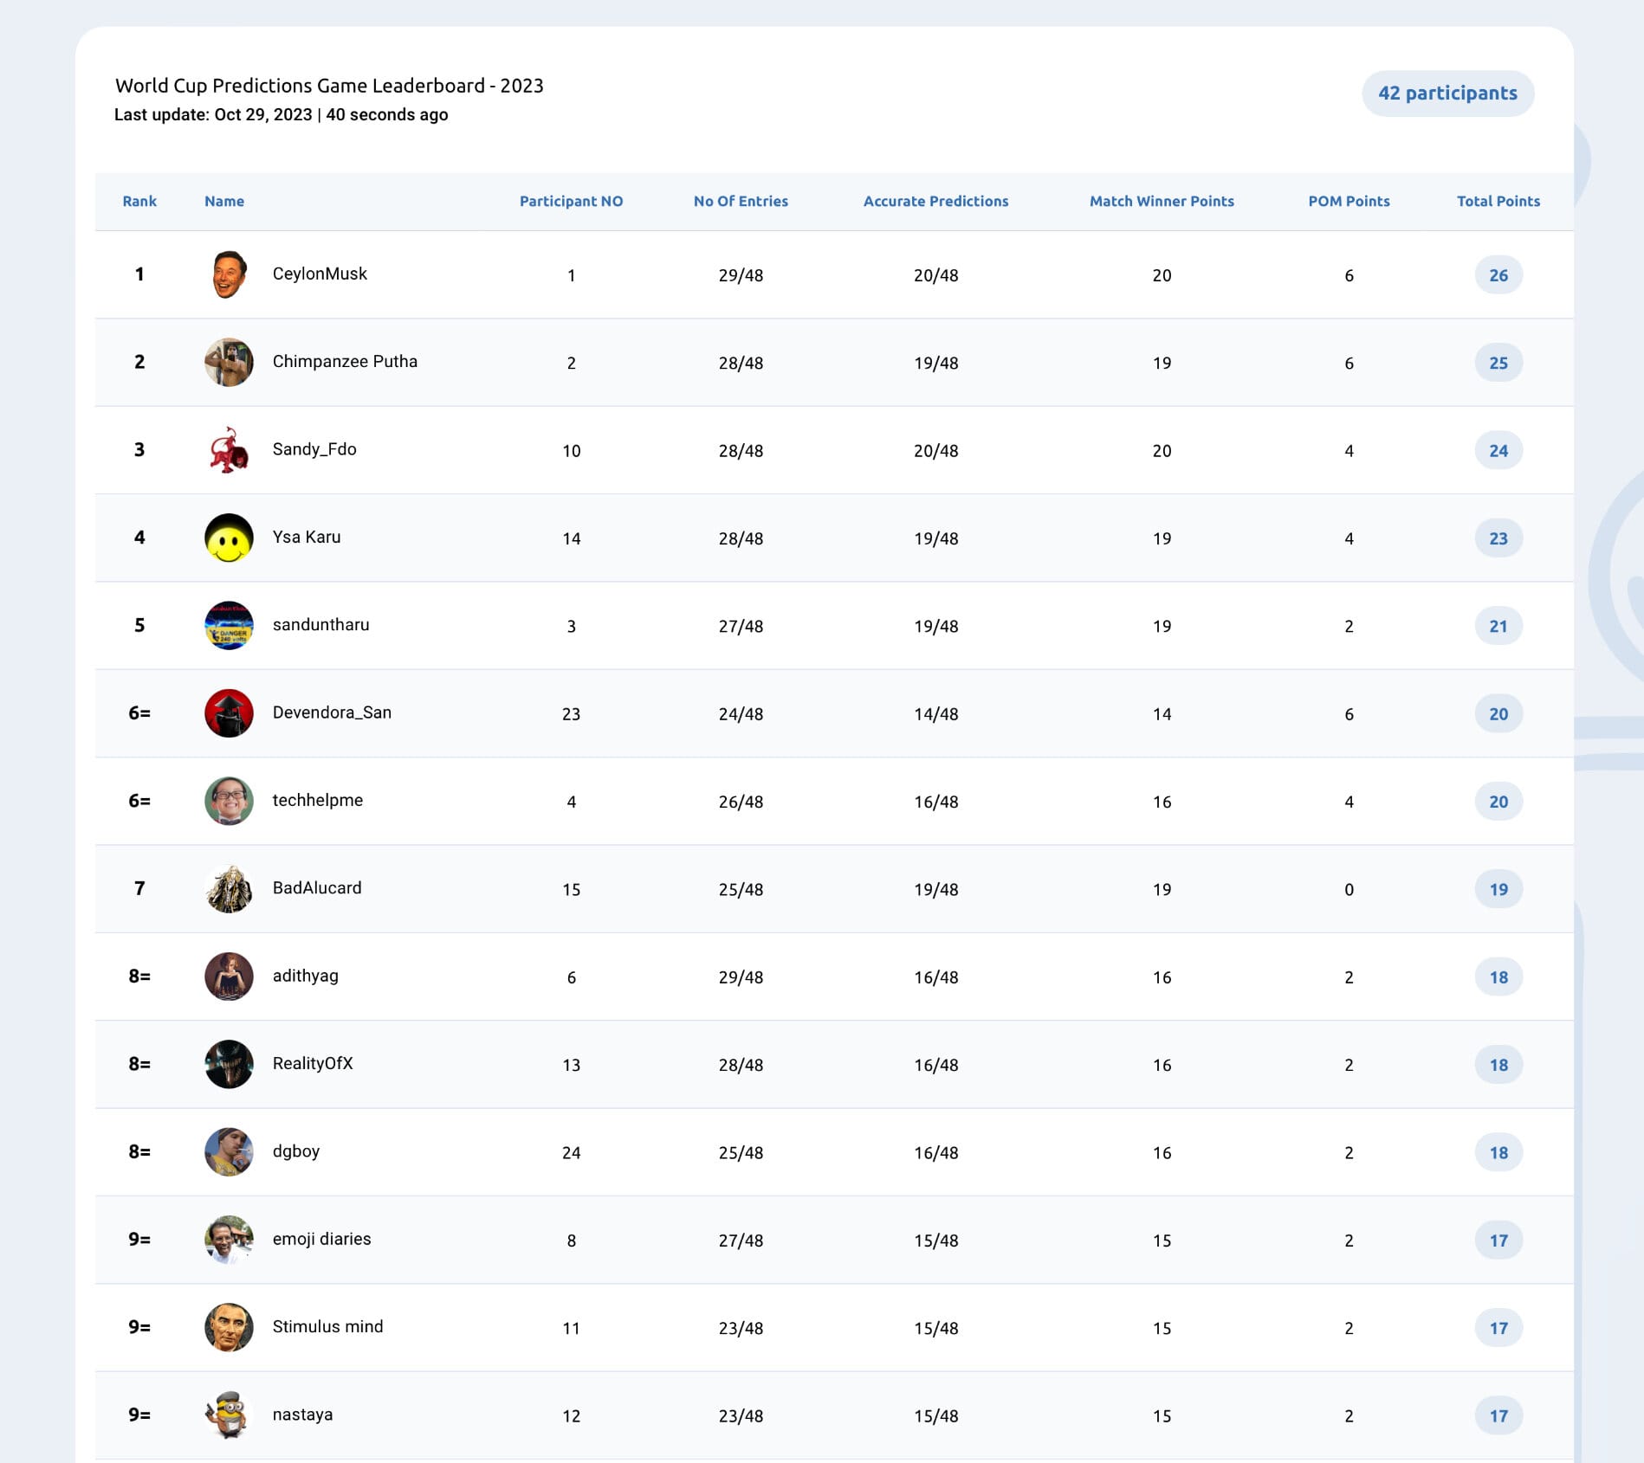
Task: Open the BadAlucard player name
Action: pyautogui.click(x=317, y=887)
